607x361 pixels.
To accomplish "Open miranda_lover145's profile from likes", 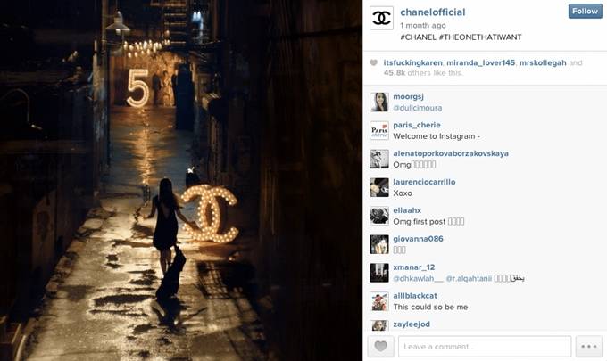I will 480,62.
